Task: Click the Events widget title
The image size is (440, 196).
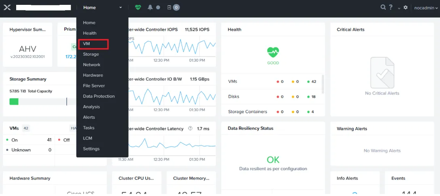Action: (x=398, y=178)
